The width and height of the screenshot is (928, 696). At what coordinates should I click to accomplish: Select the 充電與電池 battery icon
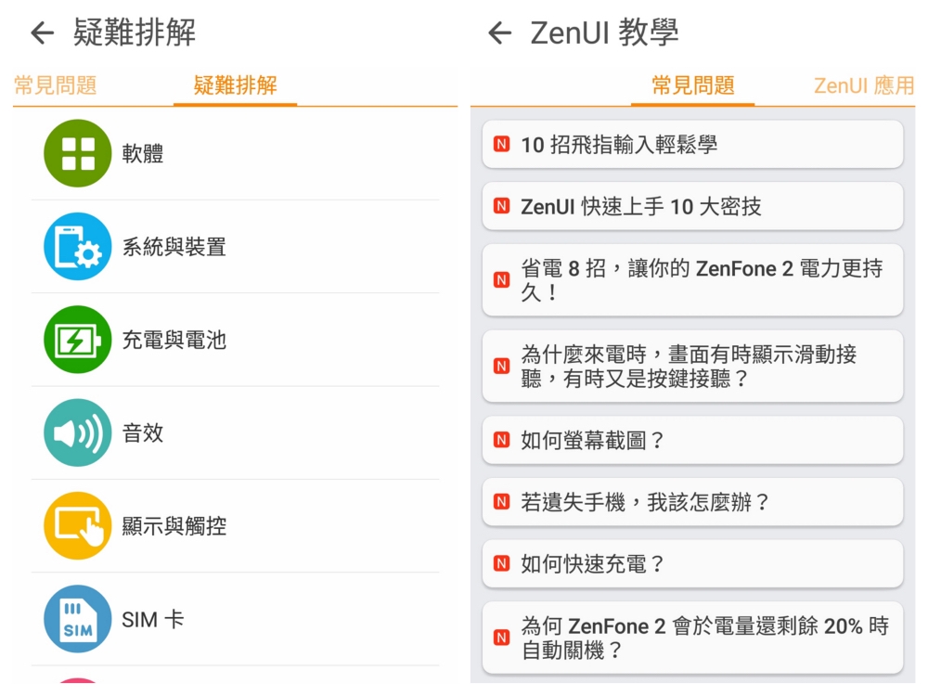tap(77, 340)
